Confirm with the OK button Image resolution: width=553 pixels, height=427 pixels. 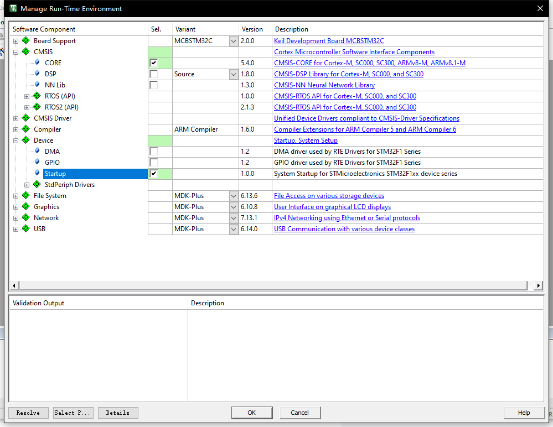click(252, 413)
